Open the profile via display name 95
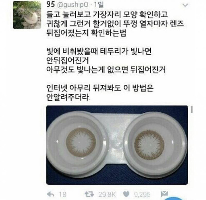Screen dimensions: 206x200 pyautogui.click(x=51, y=4)
